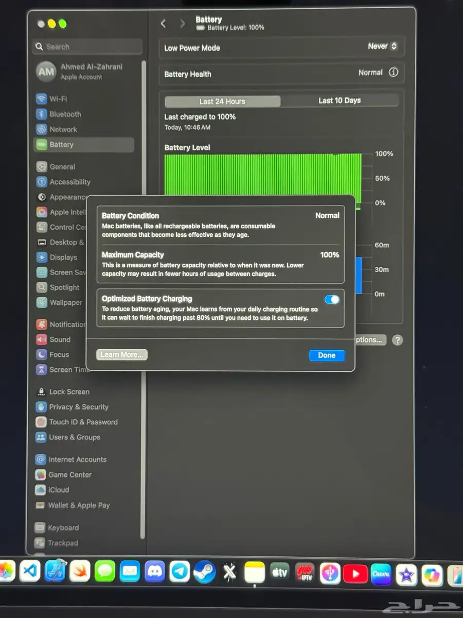Click the Maximum Capacity "100%" value
This screenshot has width=463, height=618.
click(330, 255)
